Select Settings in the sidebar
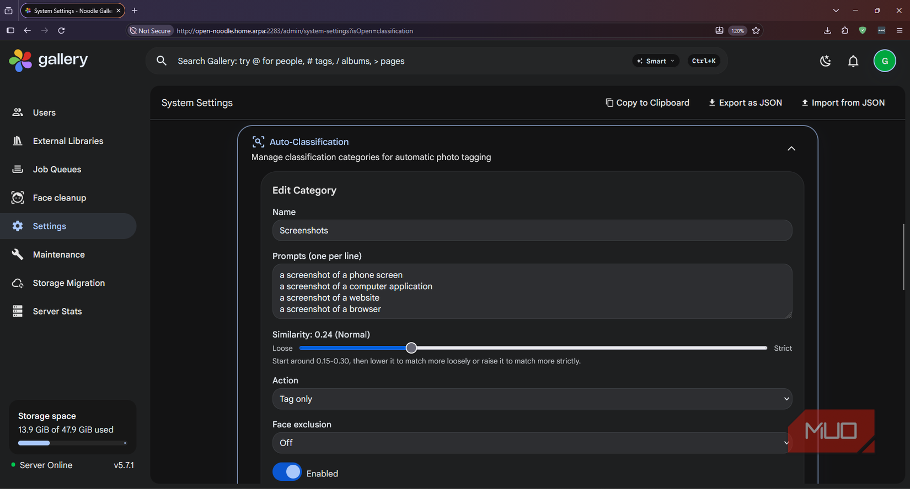 tap(68, 226)
